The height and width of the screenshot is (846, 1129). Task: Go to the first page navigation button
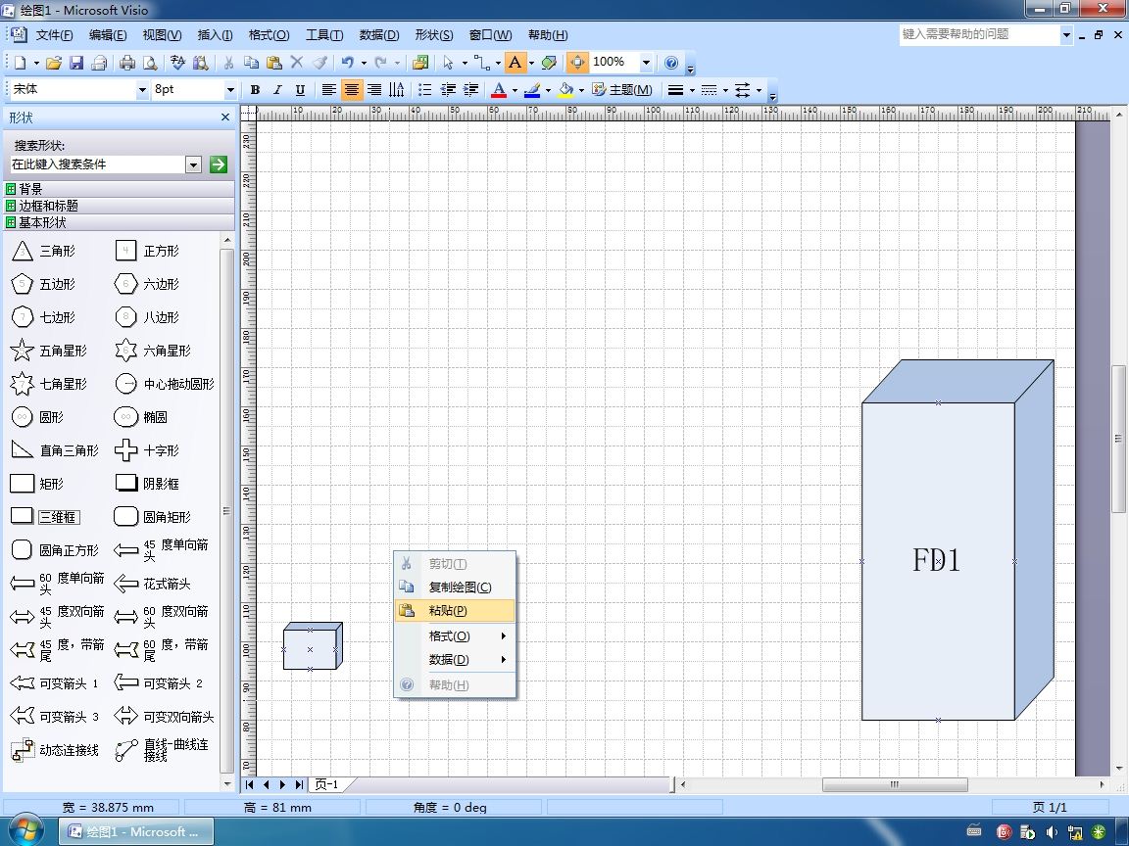(x=250, y=785)
